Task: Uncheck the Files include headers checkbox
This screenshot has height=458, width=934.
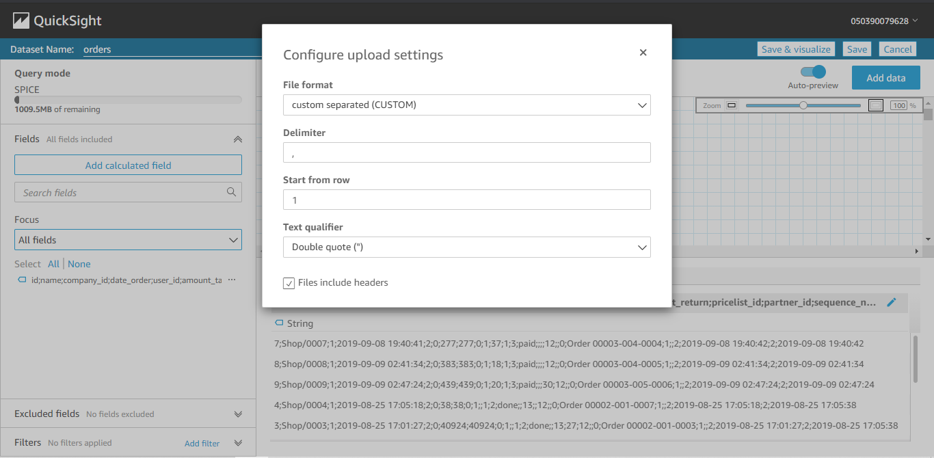Action: click(289, 282)
